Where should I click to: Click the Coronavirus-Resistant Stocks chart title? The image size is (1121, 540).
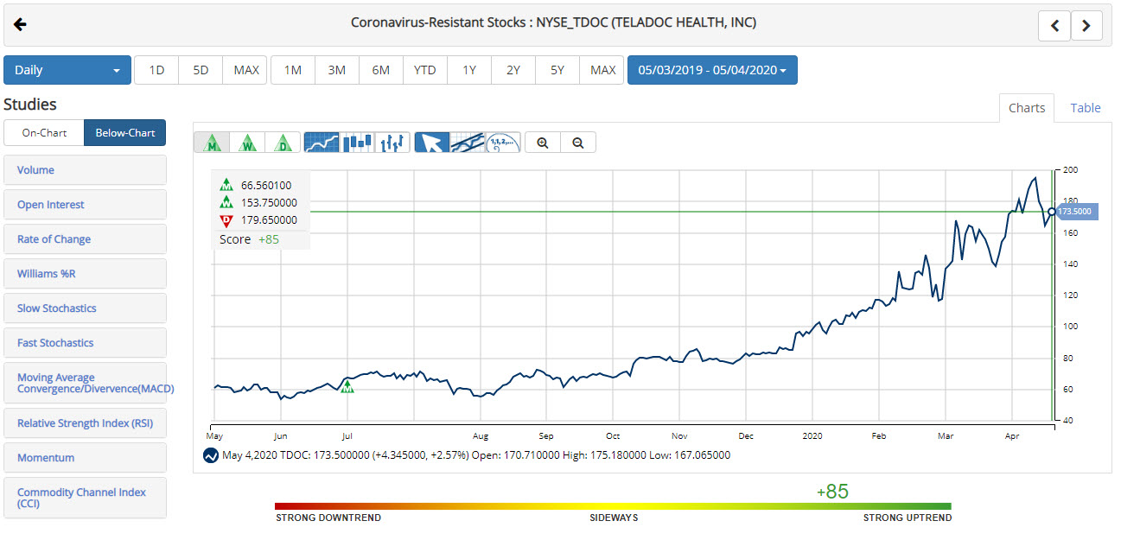[x=553, y=22]
